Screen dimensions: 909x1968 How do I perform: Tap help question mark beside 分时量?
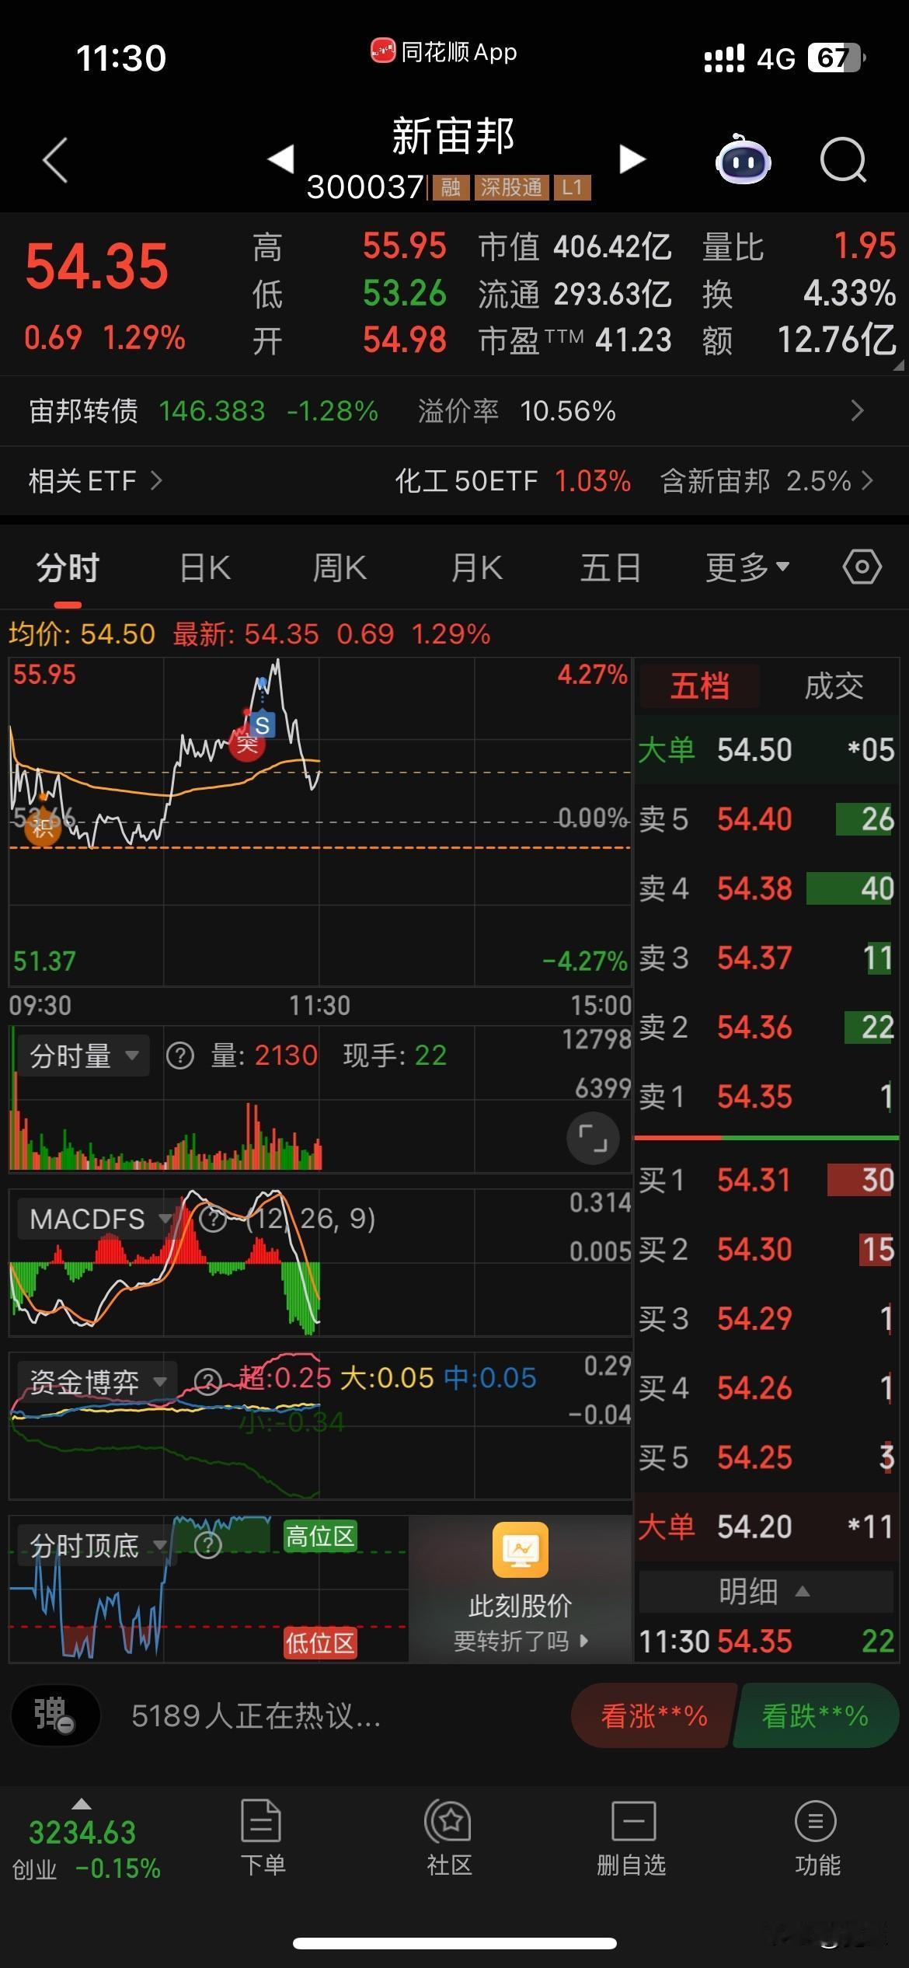[180, 1056]
